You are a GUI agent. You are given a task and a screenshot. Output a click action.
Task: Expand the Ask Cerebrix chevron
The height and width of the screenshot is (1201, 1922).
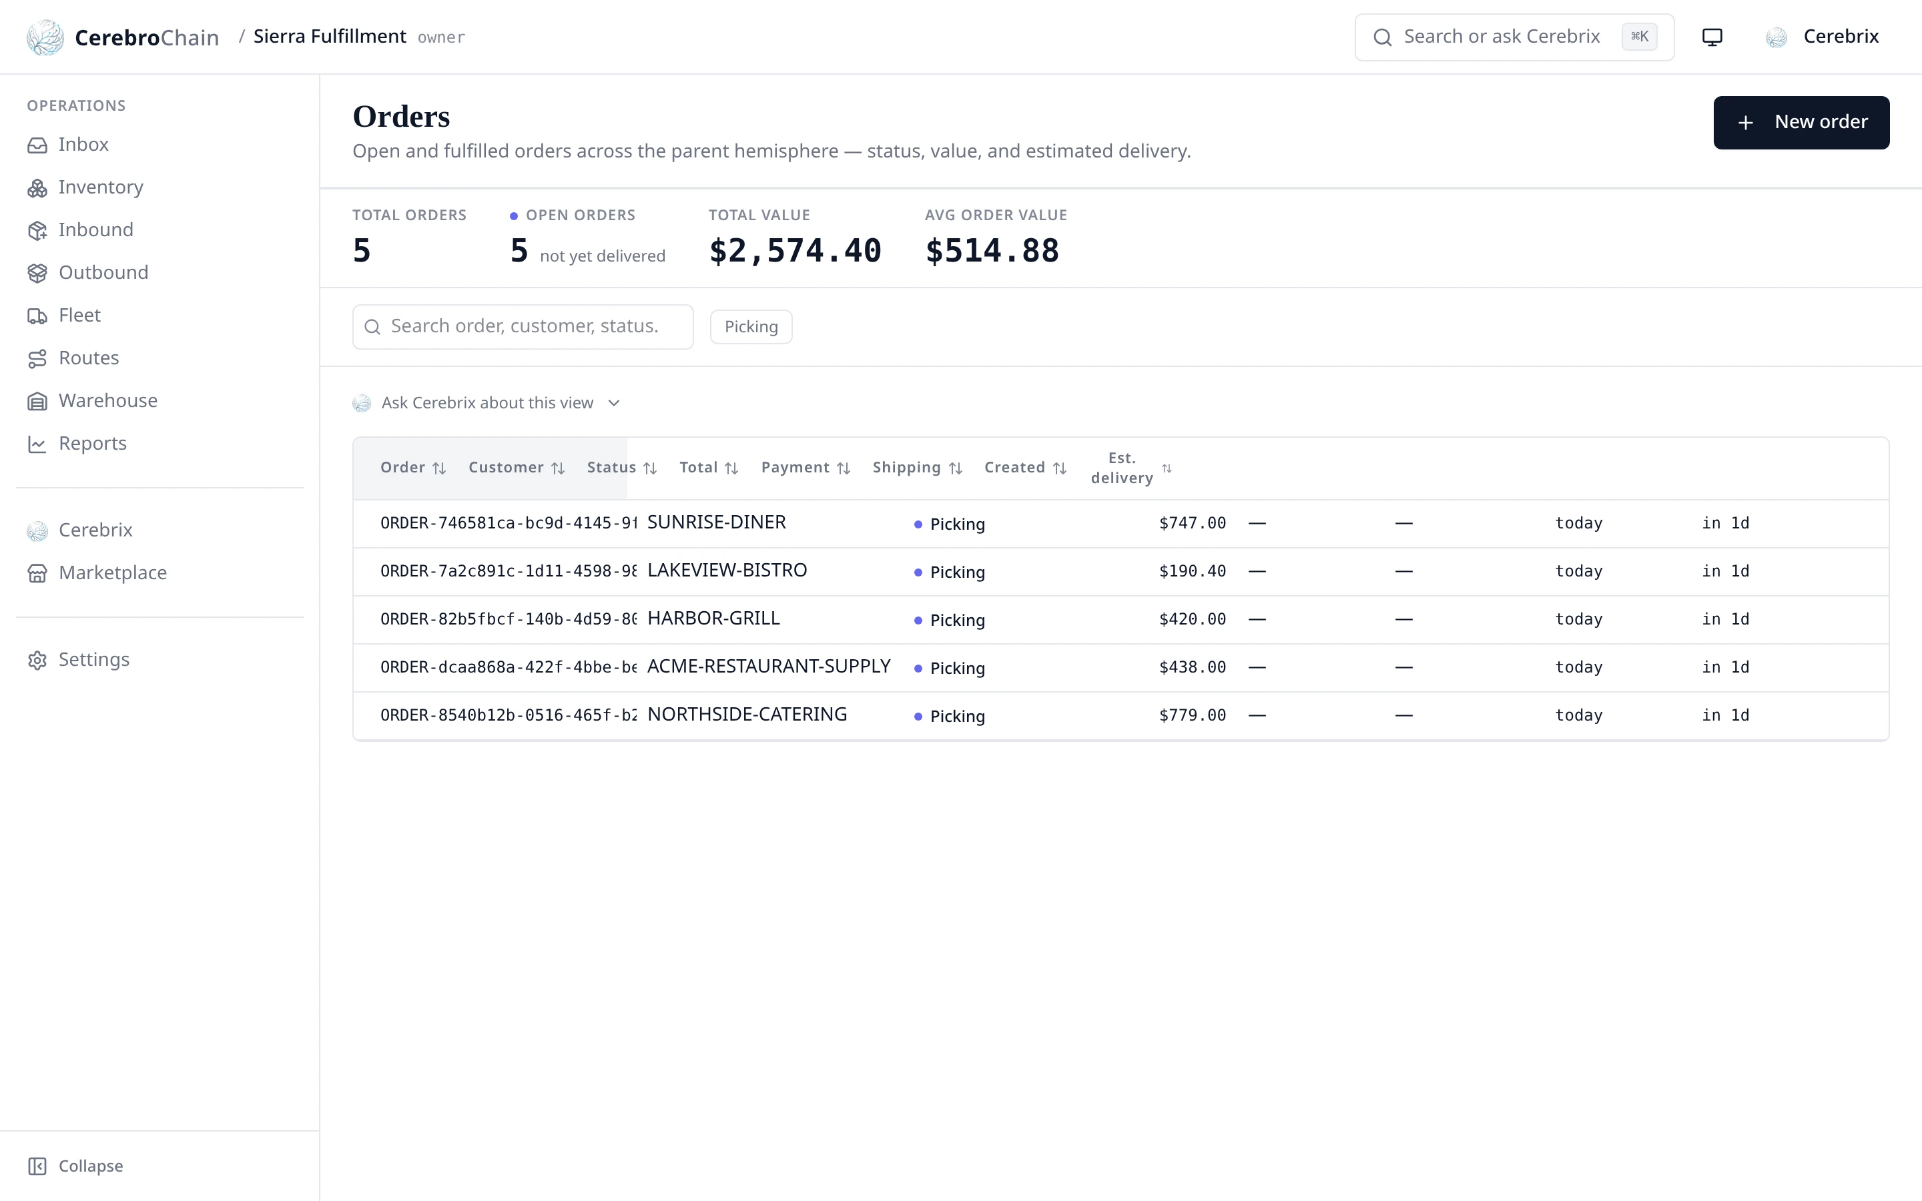tap(614, 404)
